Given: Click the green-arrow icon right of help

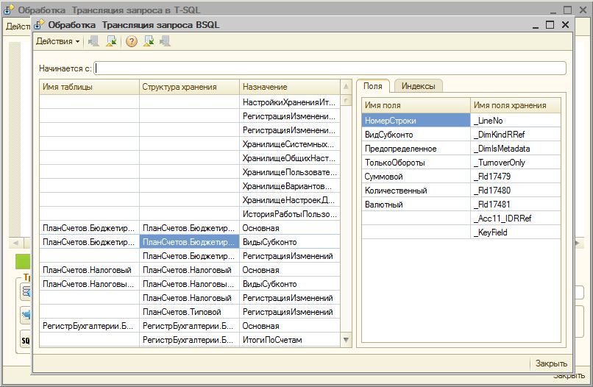Looking at the screenshot, I should coord(149,41).
